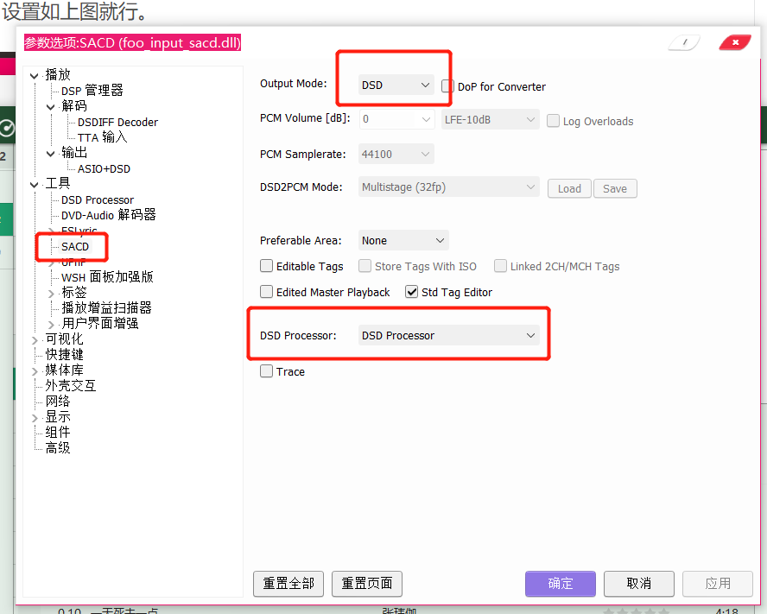Expand the 标签 tree section
Viewport: 767px width, 614px height.
click(50, 292)
